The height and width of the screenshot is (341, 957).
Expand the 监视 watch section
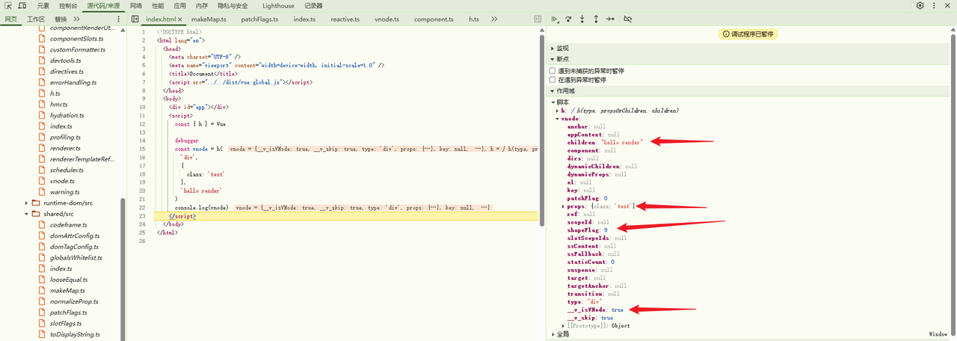553,48
